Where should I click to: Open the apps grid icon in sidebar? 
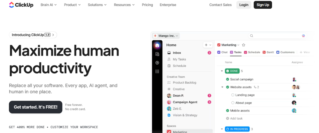click(157, 71)
